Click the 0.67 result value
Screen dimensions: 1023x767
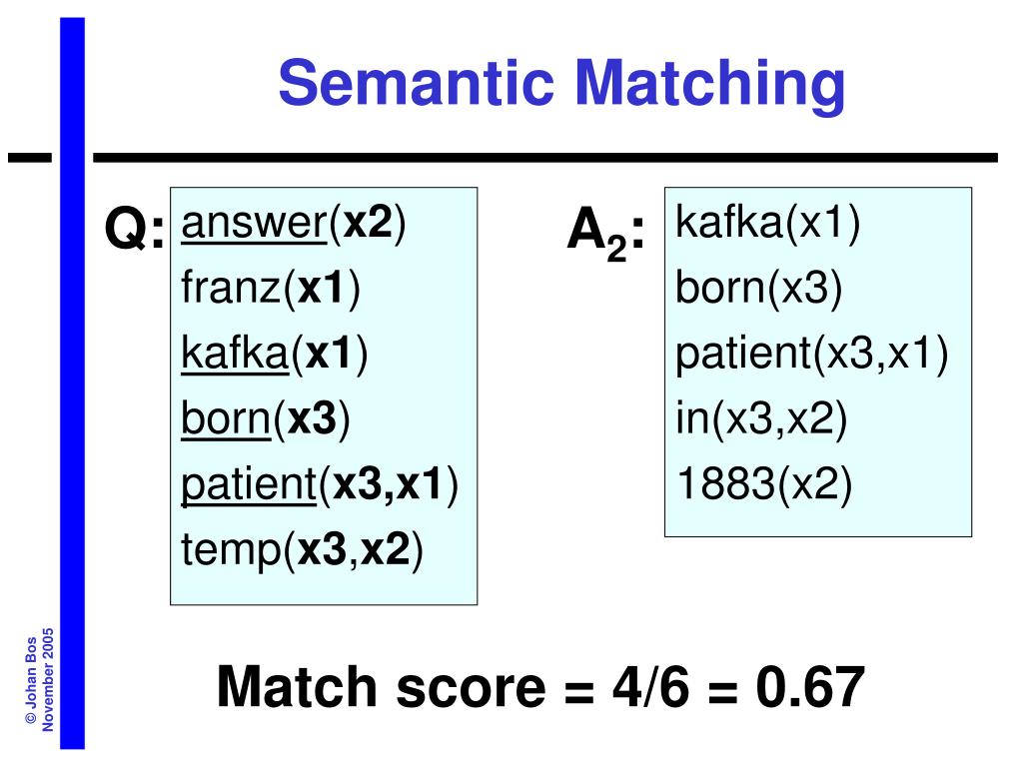tap(811, 687)
